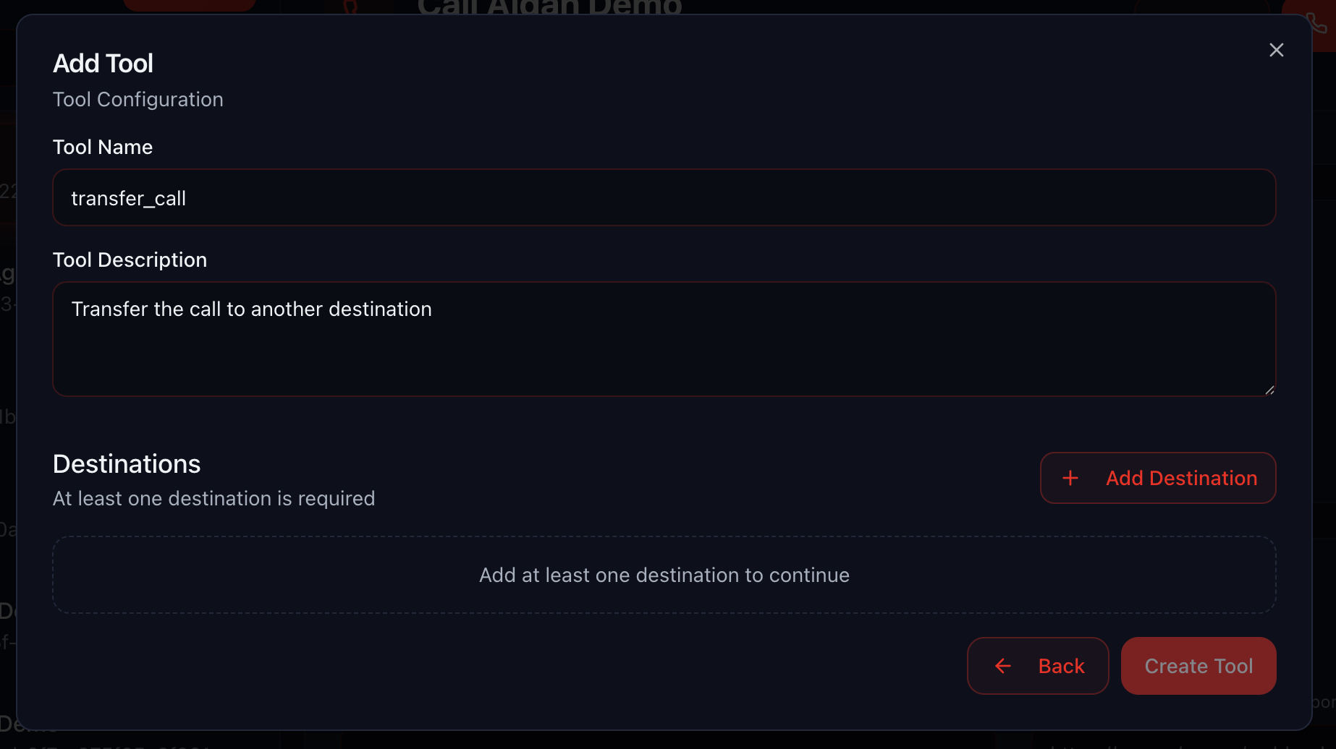Click the 'Add at least one destination' prompt

[x=664, y=575]
